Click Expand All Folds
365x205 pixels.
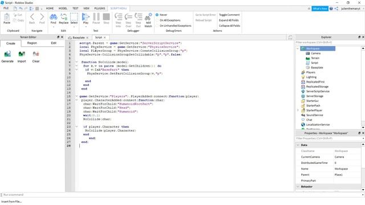[229, 20]
